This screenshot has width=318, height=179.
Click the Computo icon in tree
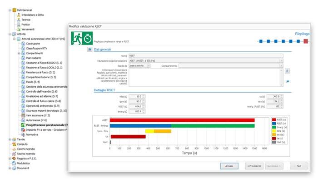(x=14, y=144)
